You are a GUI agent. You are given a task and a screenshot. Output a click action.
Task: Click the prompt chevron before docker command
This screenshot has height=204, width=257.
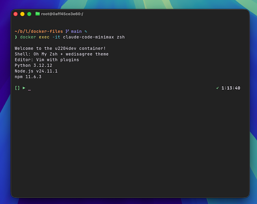tap(16, 37)
